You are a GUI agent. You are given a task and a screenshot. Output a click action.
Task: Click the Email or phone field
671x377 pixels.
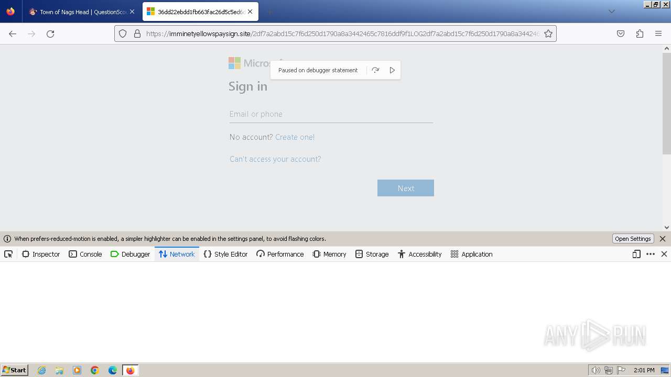(331, 114)
